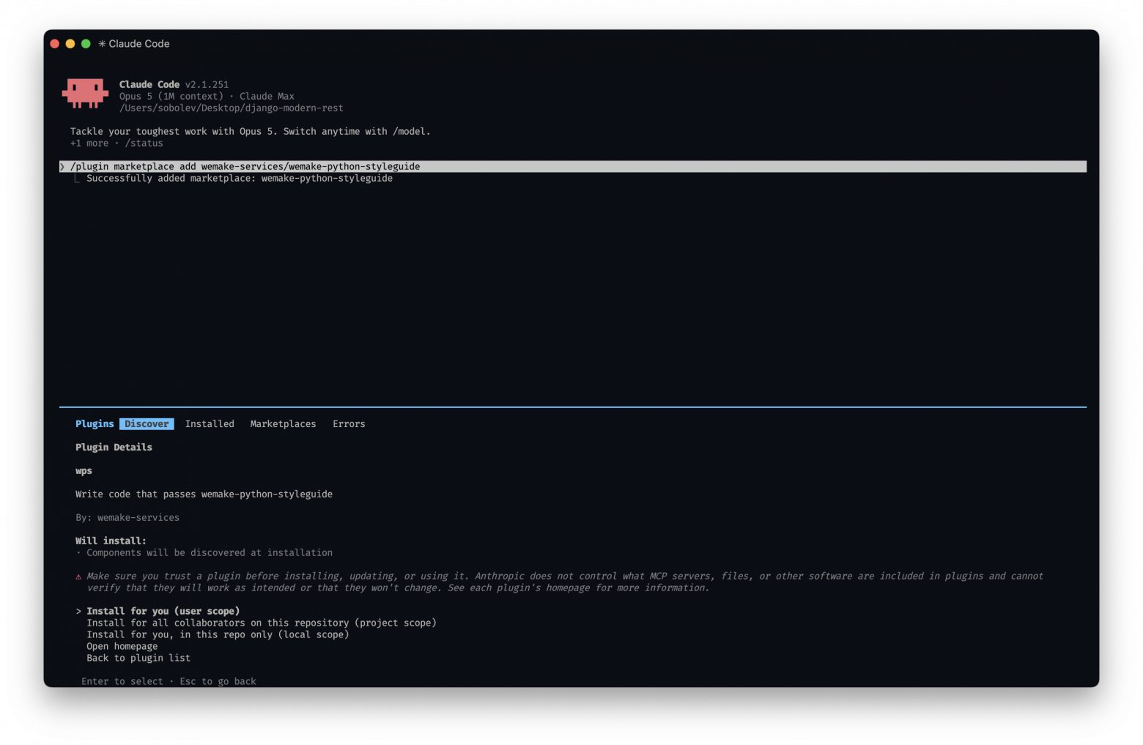Click the Will install: heading
The height and width of the screenshot is (745, 1143).
111,541
